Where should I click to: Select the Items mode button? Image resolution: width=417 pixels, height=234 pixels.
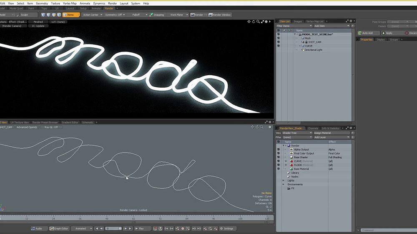tap(71, 15)
